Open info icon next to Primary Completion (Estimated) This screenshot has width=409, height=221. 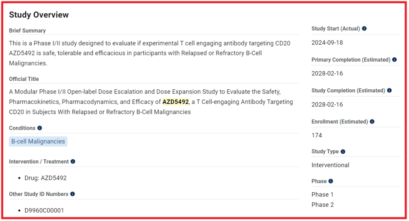click(x=394, y=60)
